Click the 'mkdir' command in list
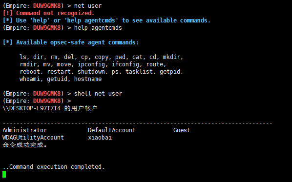The height and width of the screenshot is (182, 292). click(x=172, y=57)
